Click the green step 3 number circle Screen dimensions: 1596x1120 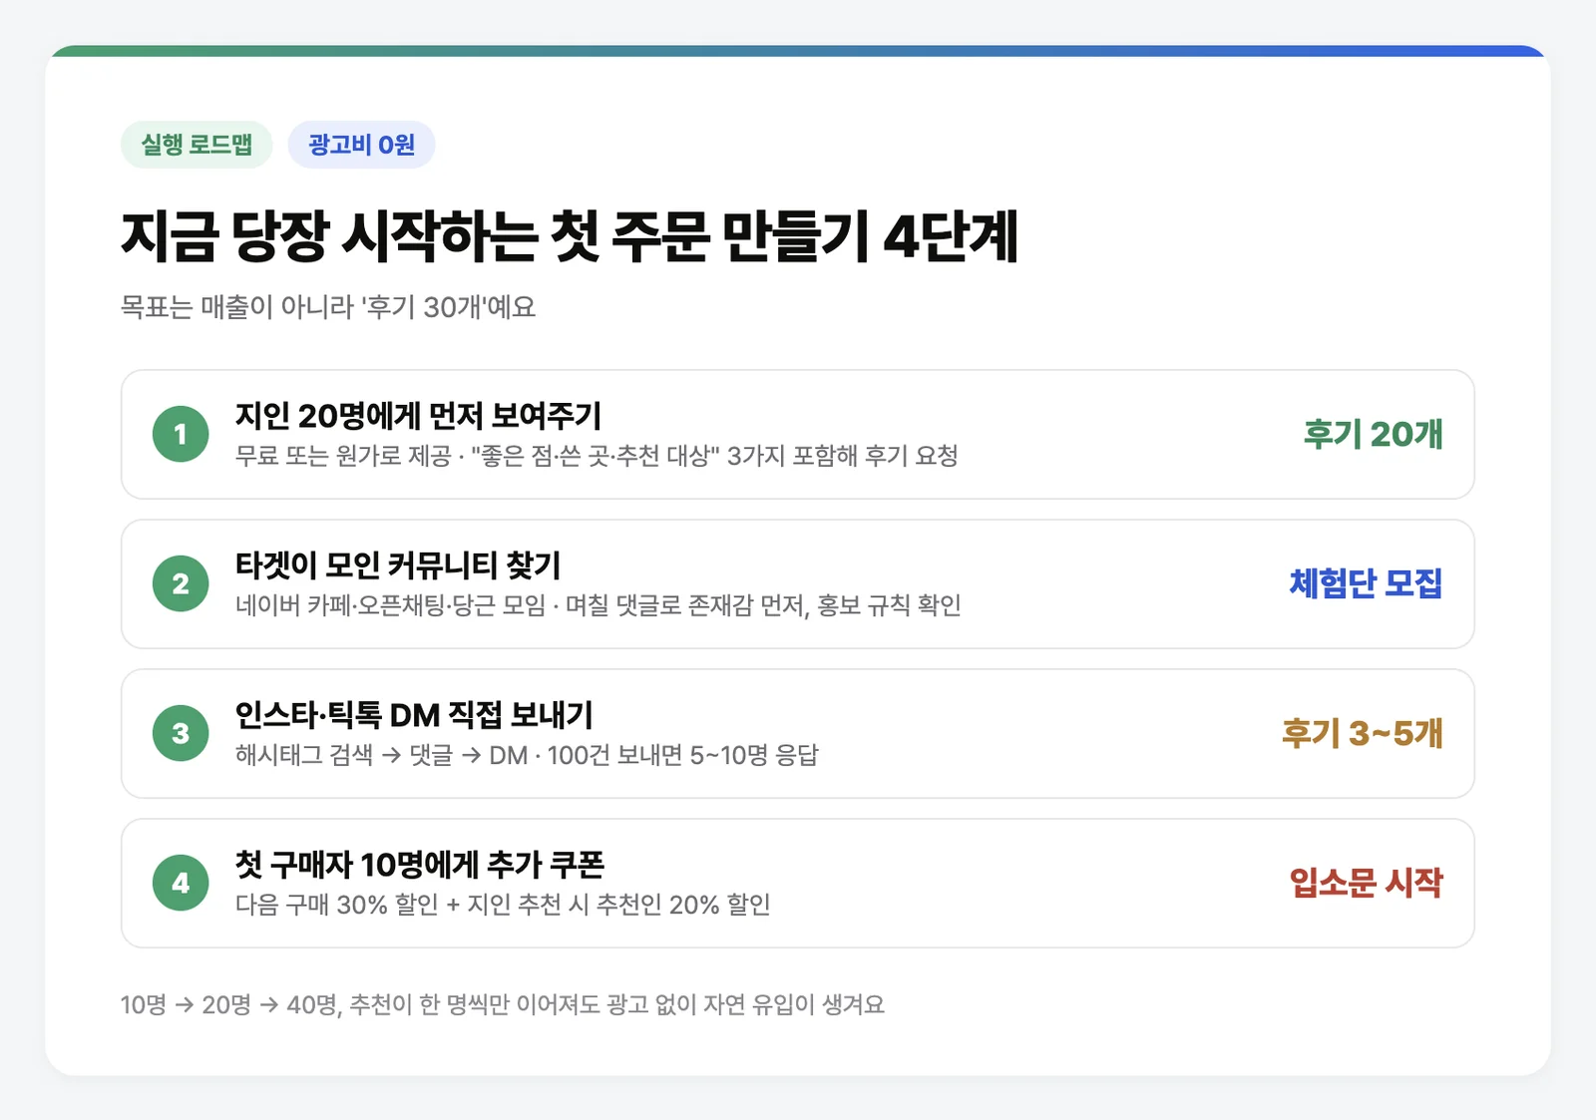tap(181, 733)
